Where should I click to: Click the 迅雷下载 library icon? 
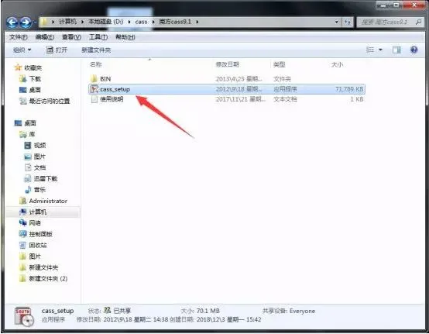point(28,179)
